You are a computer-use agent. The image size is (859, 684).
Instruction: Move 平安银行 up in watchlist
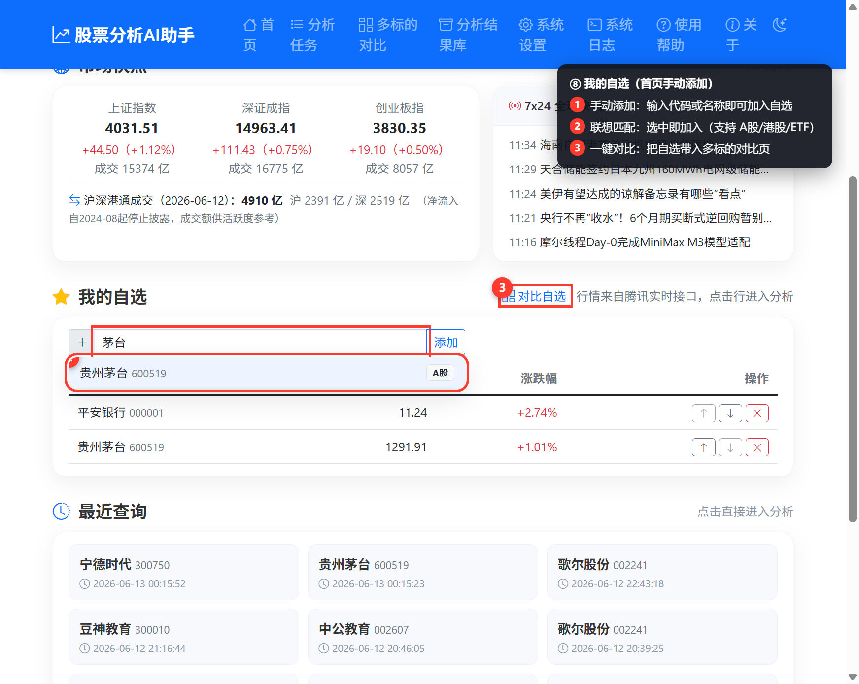pos(703,413)
